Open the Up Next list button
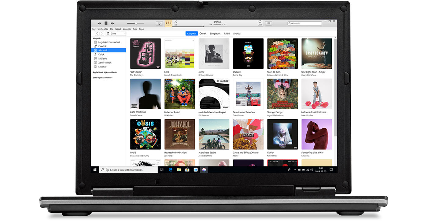 pos(268,24)
